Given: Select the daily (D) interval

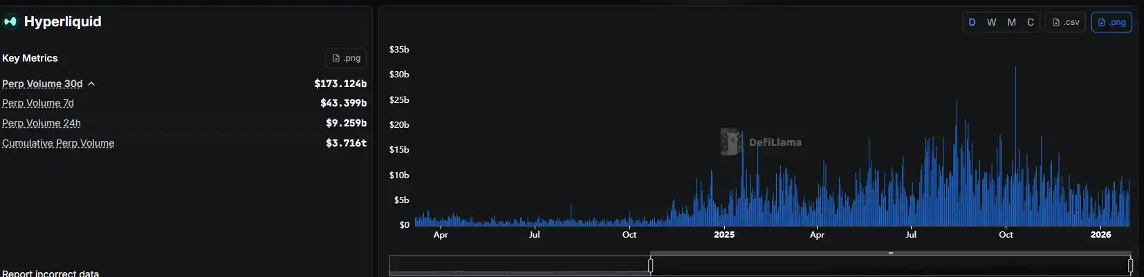Looking at the screenshot, I should pos(972,22).
